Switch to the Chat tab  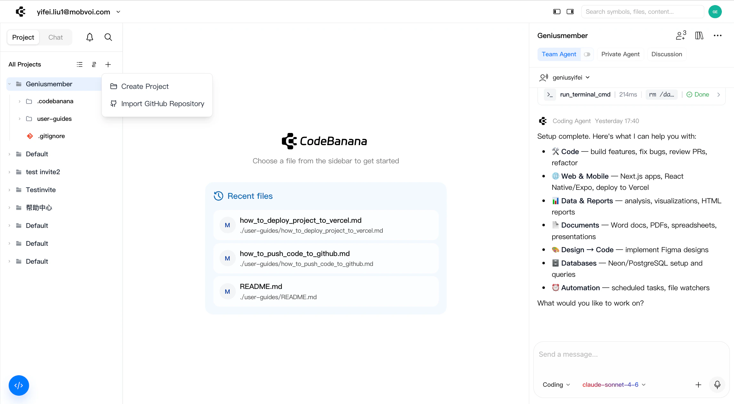pos(55,37)
